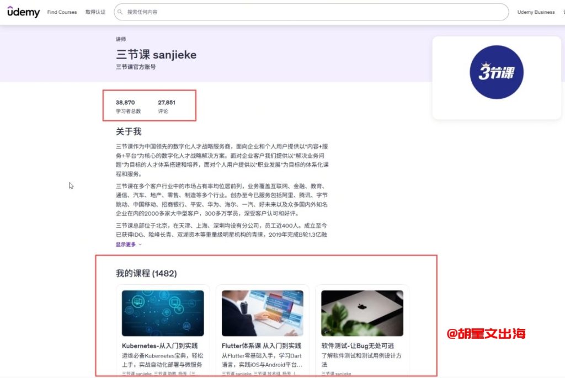The width and height of the screenshot is (565, 378).
Task: Open 取得认证 menu item
Action: point(95,12)
